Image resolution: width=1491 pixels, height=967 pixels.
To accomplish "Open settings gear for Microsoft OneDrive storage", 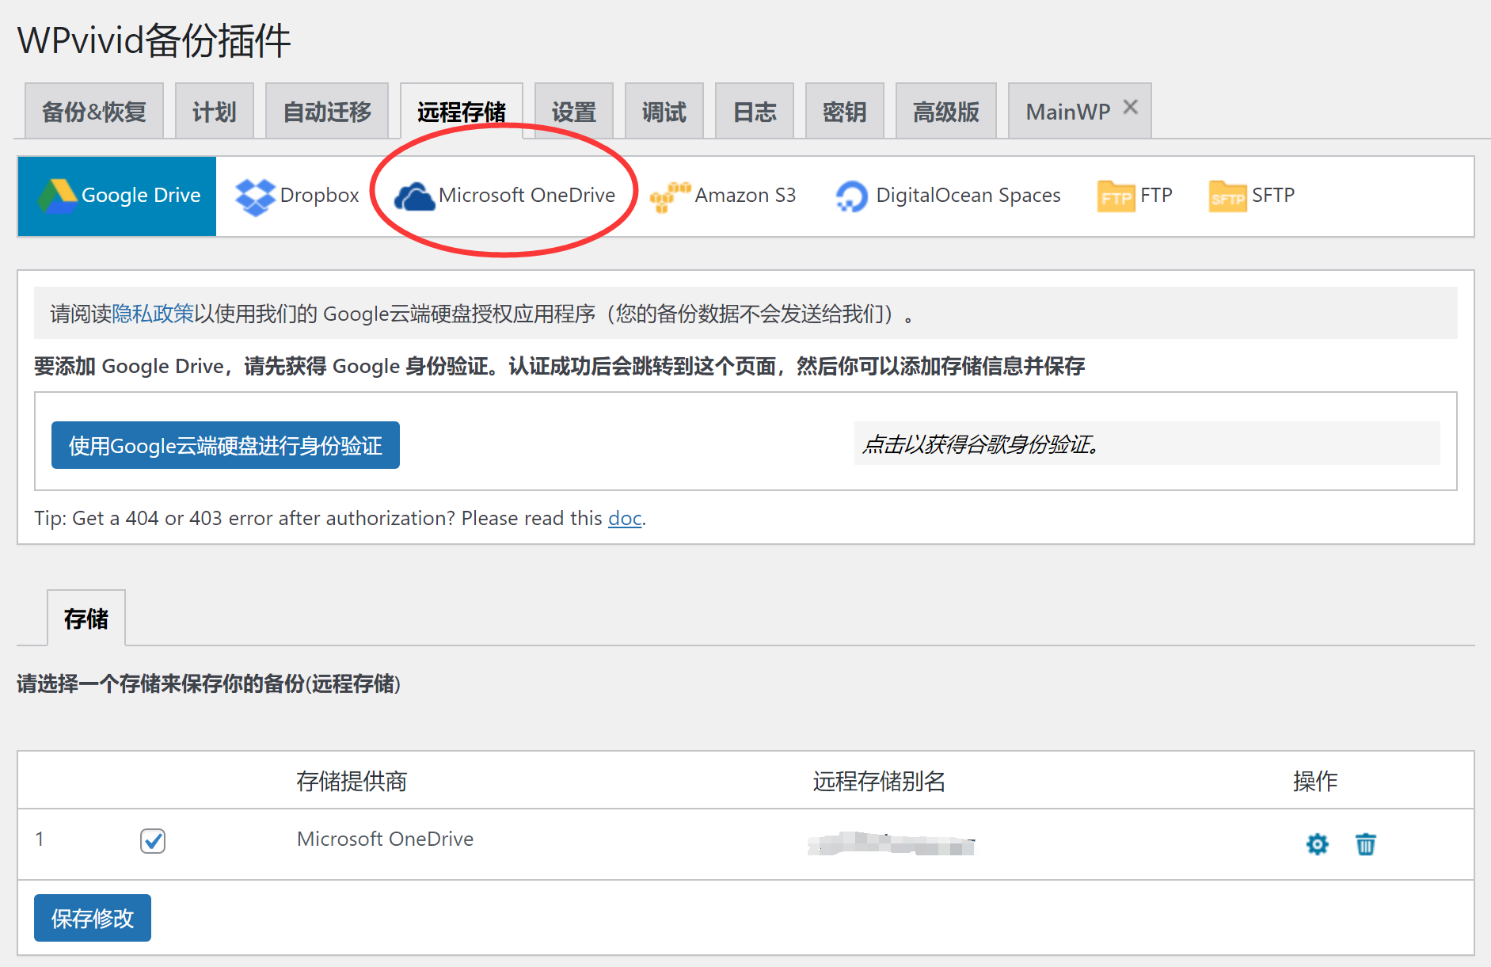I will tap(1317, 844).
